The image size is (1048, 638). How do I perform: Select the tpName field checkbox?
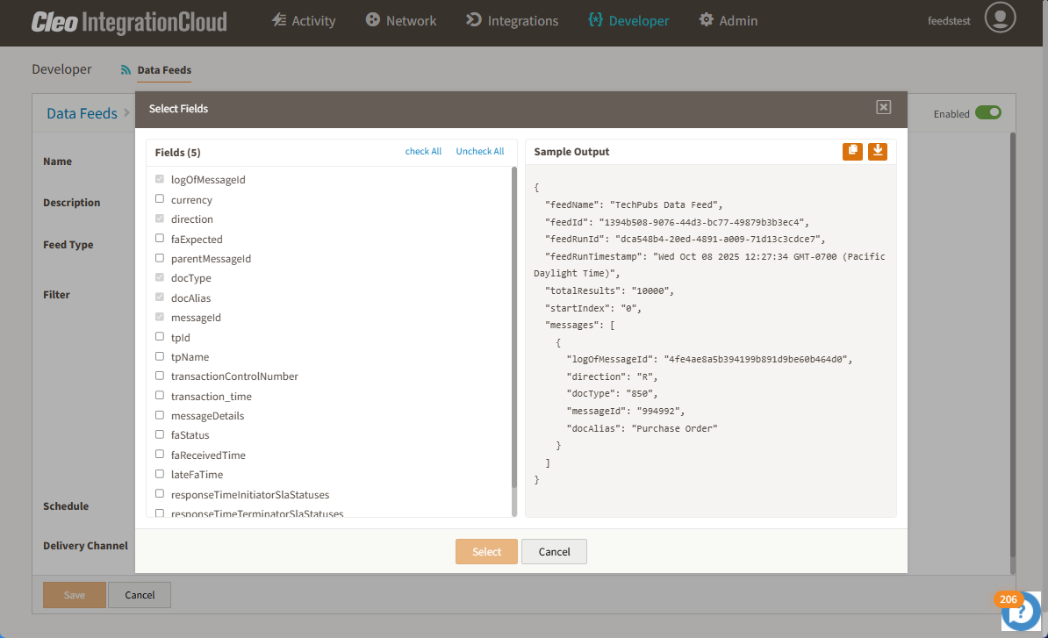pos(159,356)
